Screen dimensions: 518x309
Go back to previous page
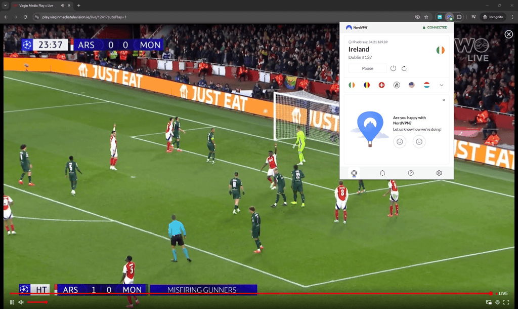(6, 17)
